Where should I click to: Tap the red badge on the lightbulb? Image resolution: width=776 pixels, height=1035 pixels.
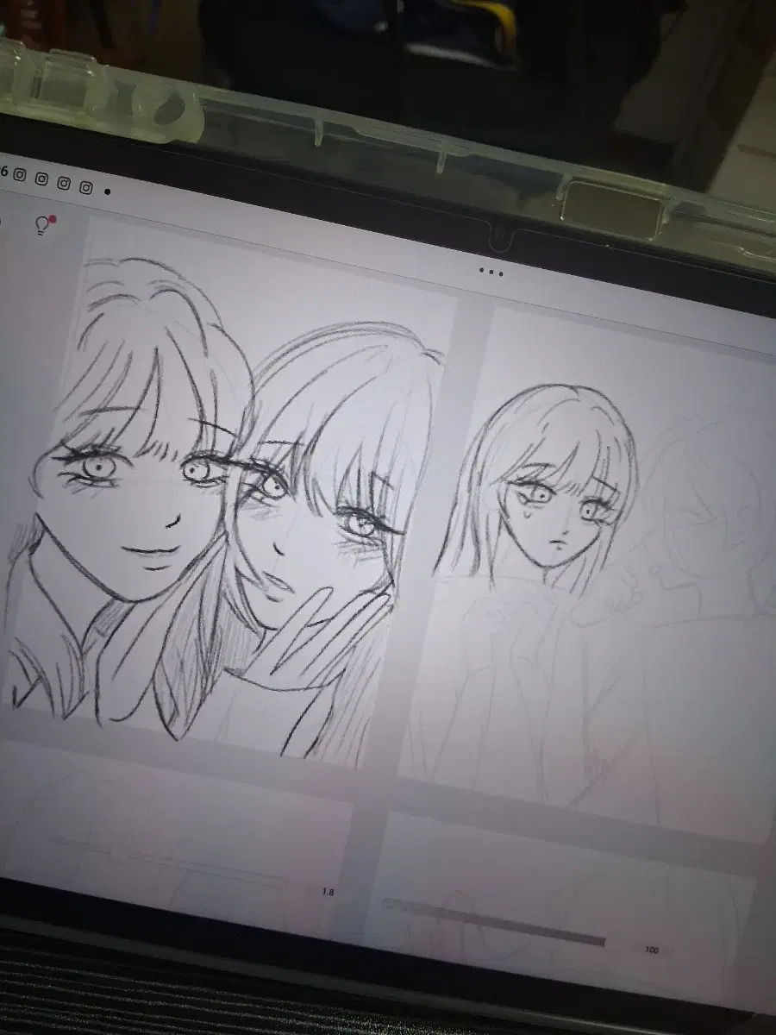[52, 220]
